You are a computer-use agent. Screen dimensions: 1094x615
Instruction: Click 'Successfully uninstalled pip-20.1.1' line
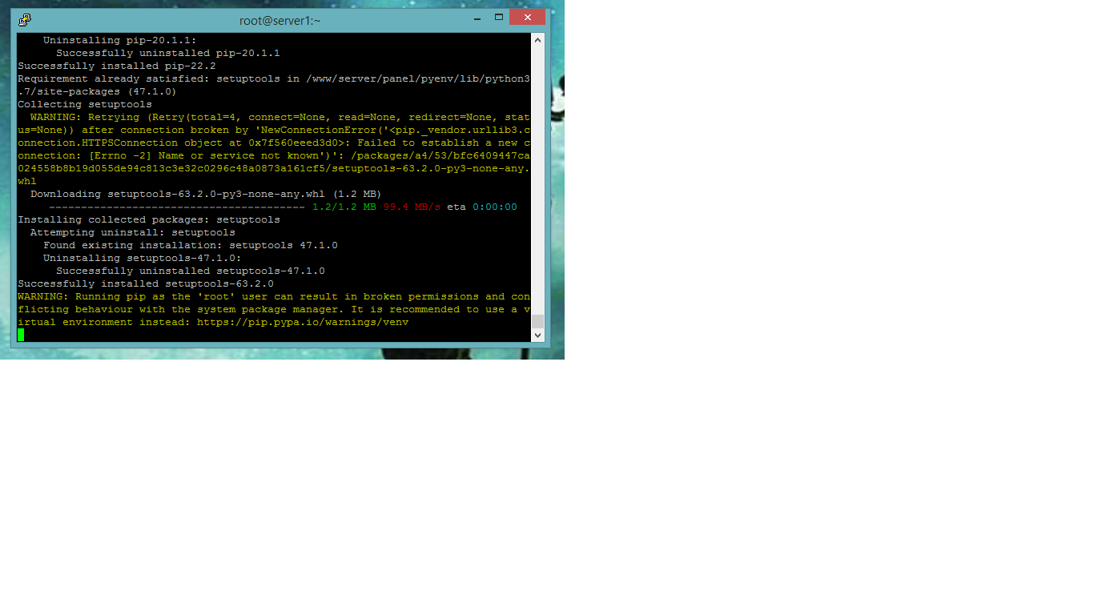tap(168, 53)
